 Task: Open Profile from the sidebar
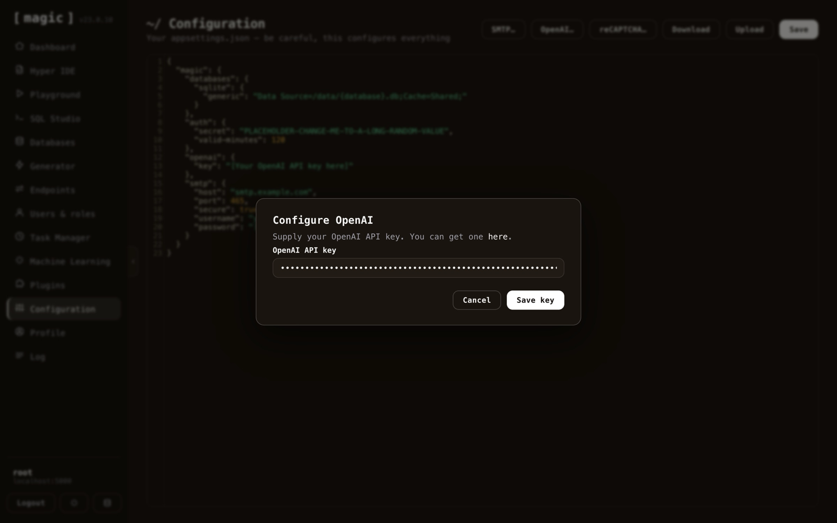64,333
